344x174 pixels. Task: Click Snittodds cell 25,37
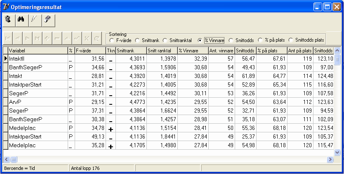246,137
